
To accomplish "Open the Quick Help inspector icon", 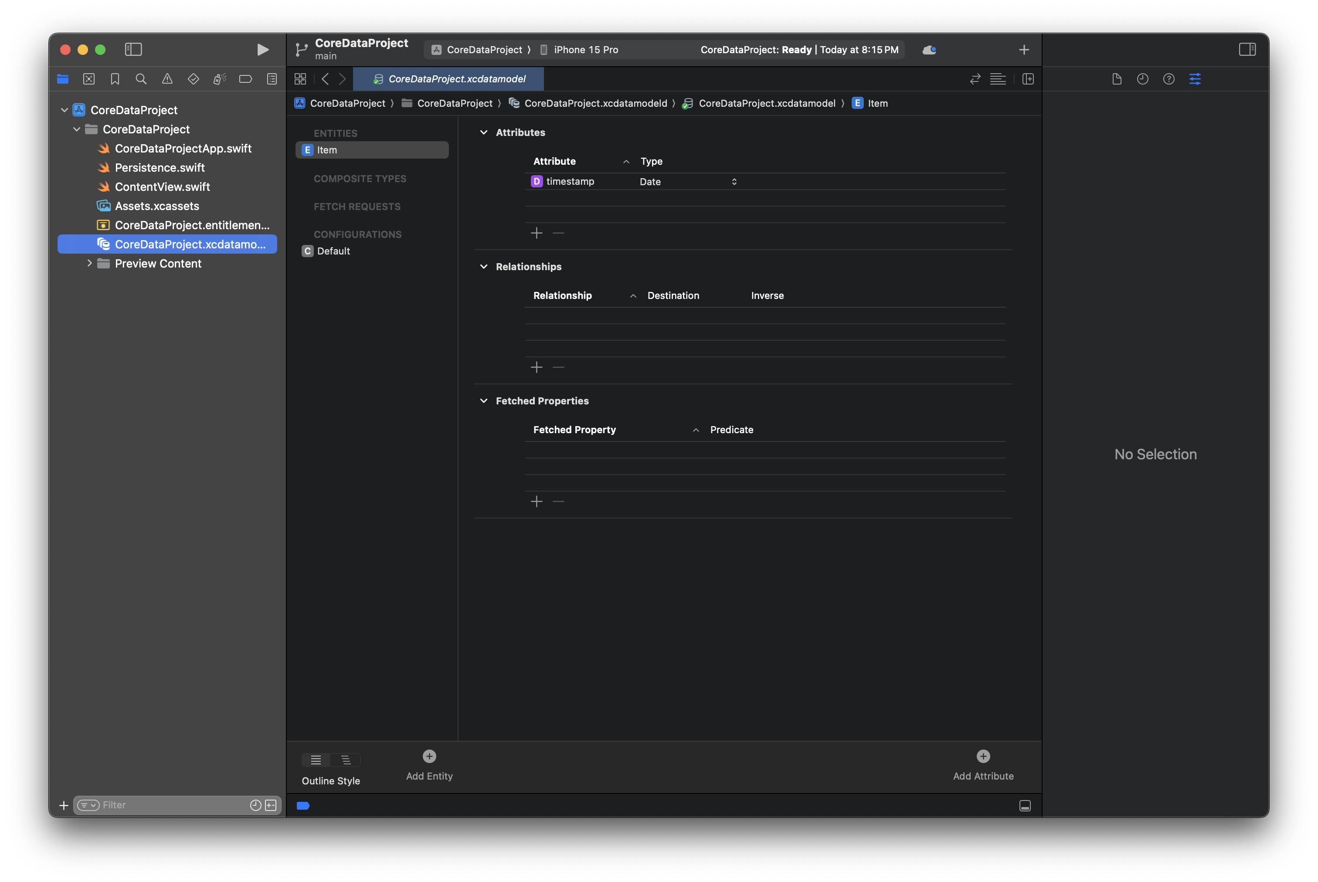I will tap(1169, 79).
